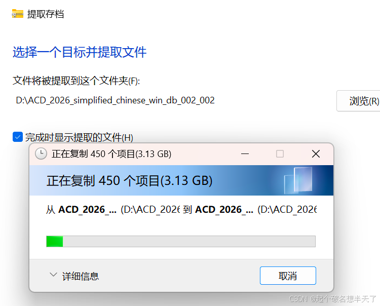
Task: Open the source ACD_2026_... folder link after 从
Action: [88, 210]
